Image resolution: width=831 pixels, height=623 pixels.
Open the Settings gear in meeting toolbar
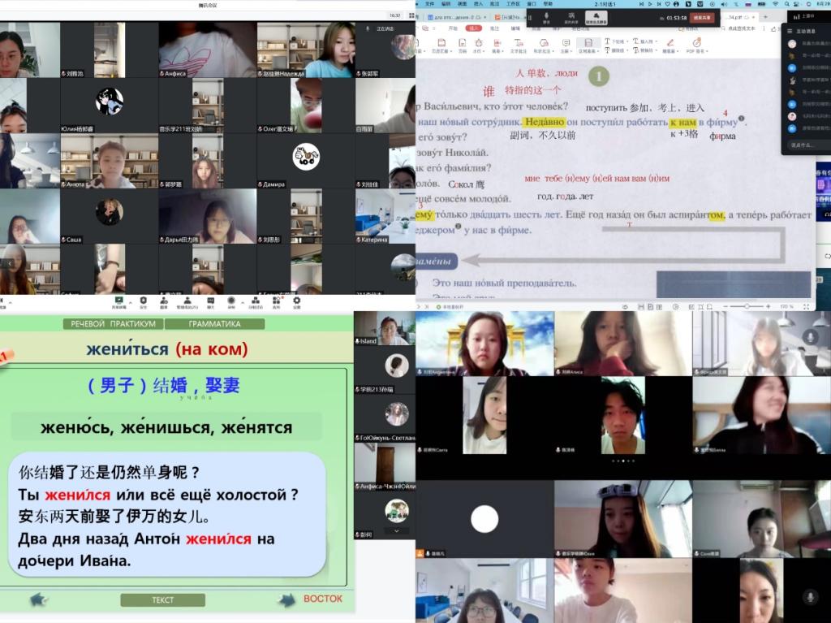(296, 301)
